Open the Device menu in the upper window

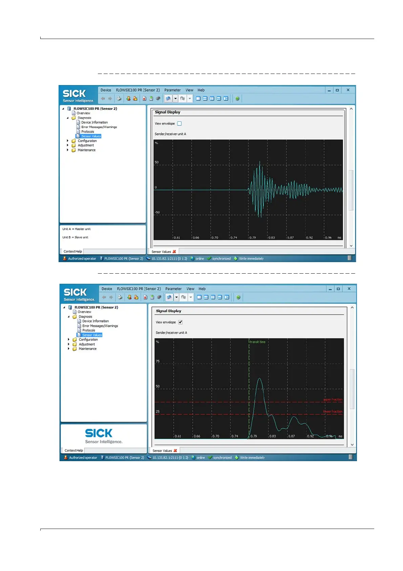(106, 90)
